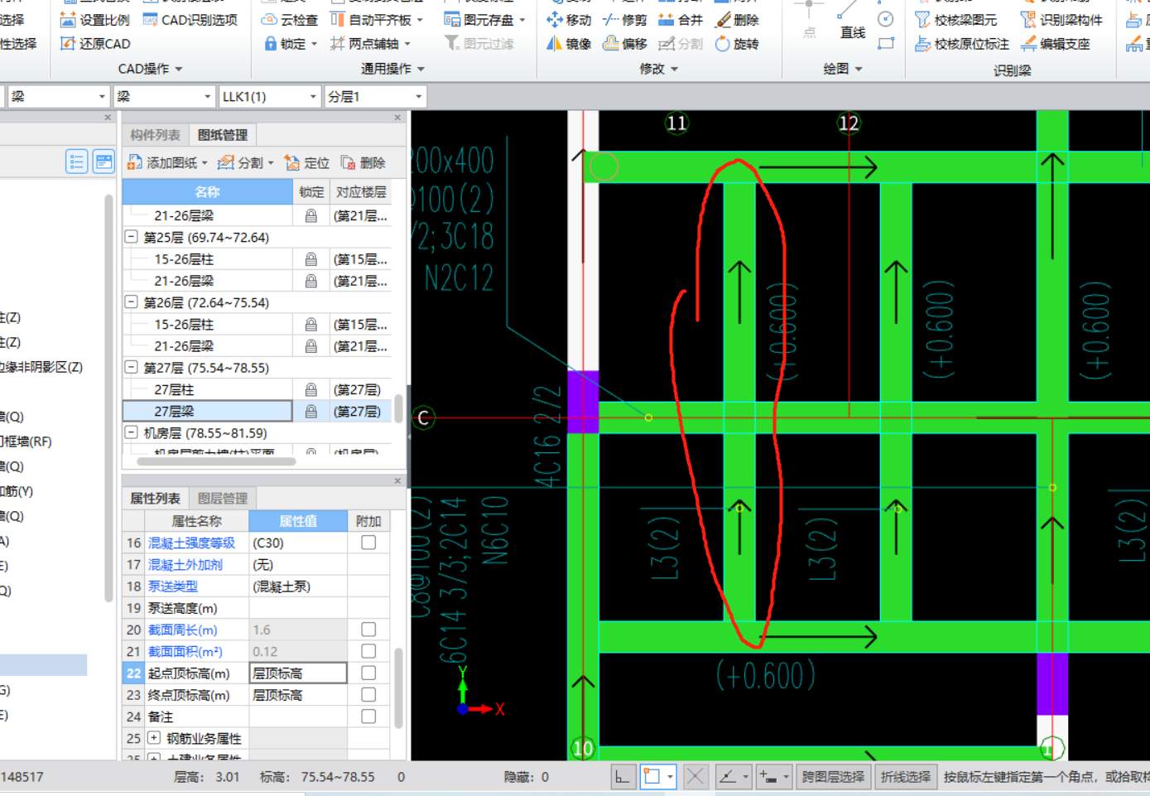Click 编辑支座 edit support tool

click(x=1056, y=44)
